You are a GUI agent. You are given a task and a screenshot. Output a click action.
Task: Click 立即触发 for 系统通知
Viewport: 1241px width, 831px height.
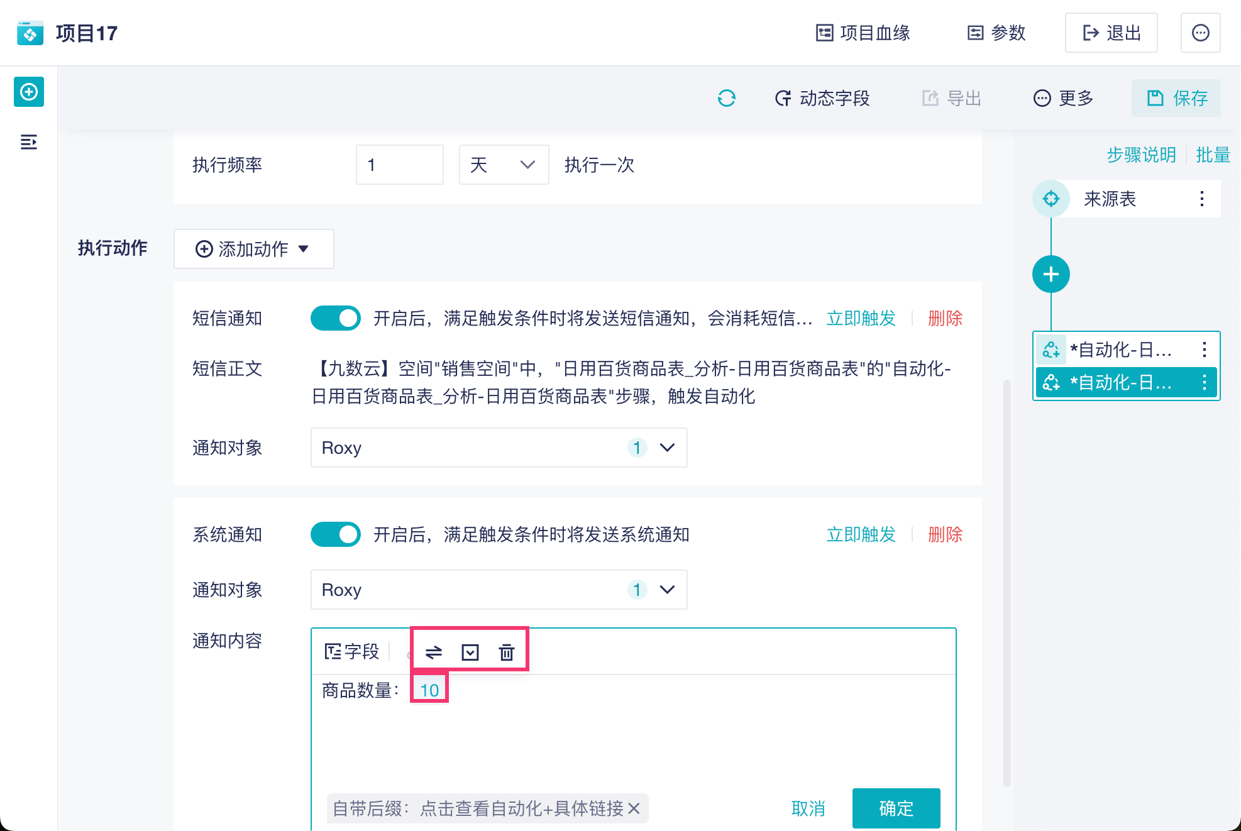tap(861, 534)
